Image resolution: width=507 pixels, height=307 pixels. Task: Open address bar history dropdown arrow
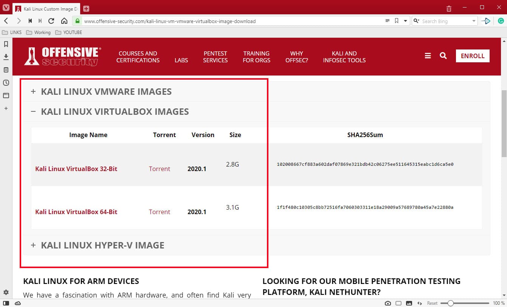coord(406,21)
